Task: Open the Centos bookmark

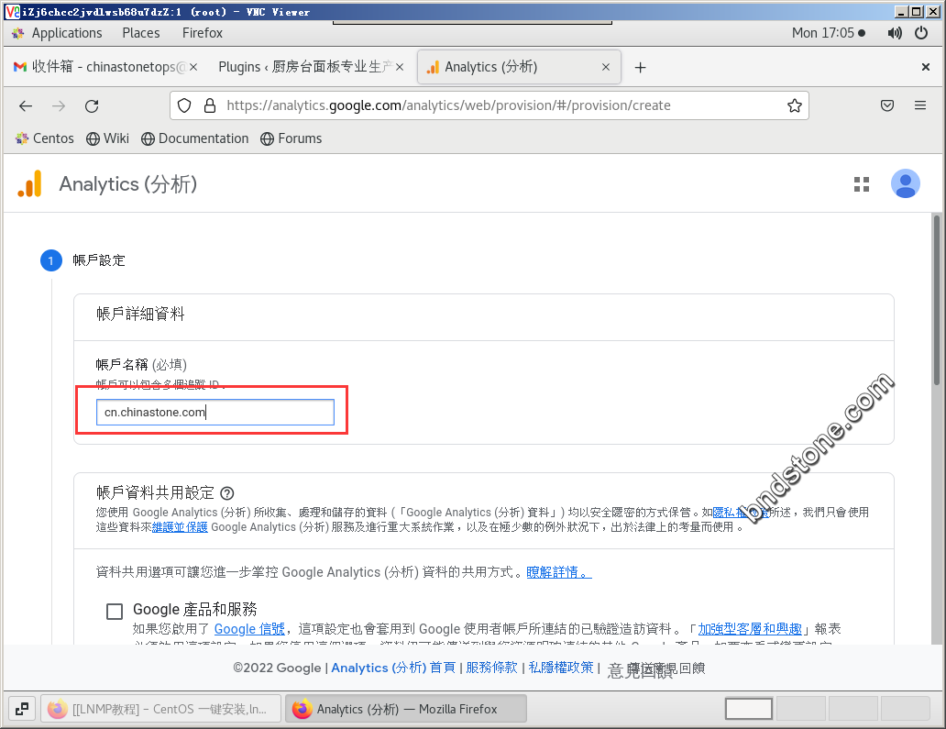Action: (45, 138)
